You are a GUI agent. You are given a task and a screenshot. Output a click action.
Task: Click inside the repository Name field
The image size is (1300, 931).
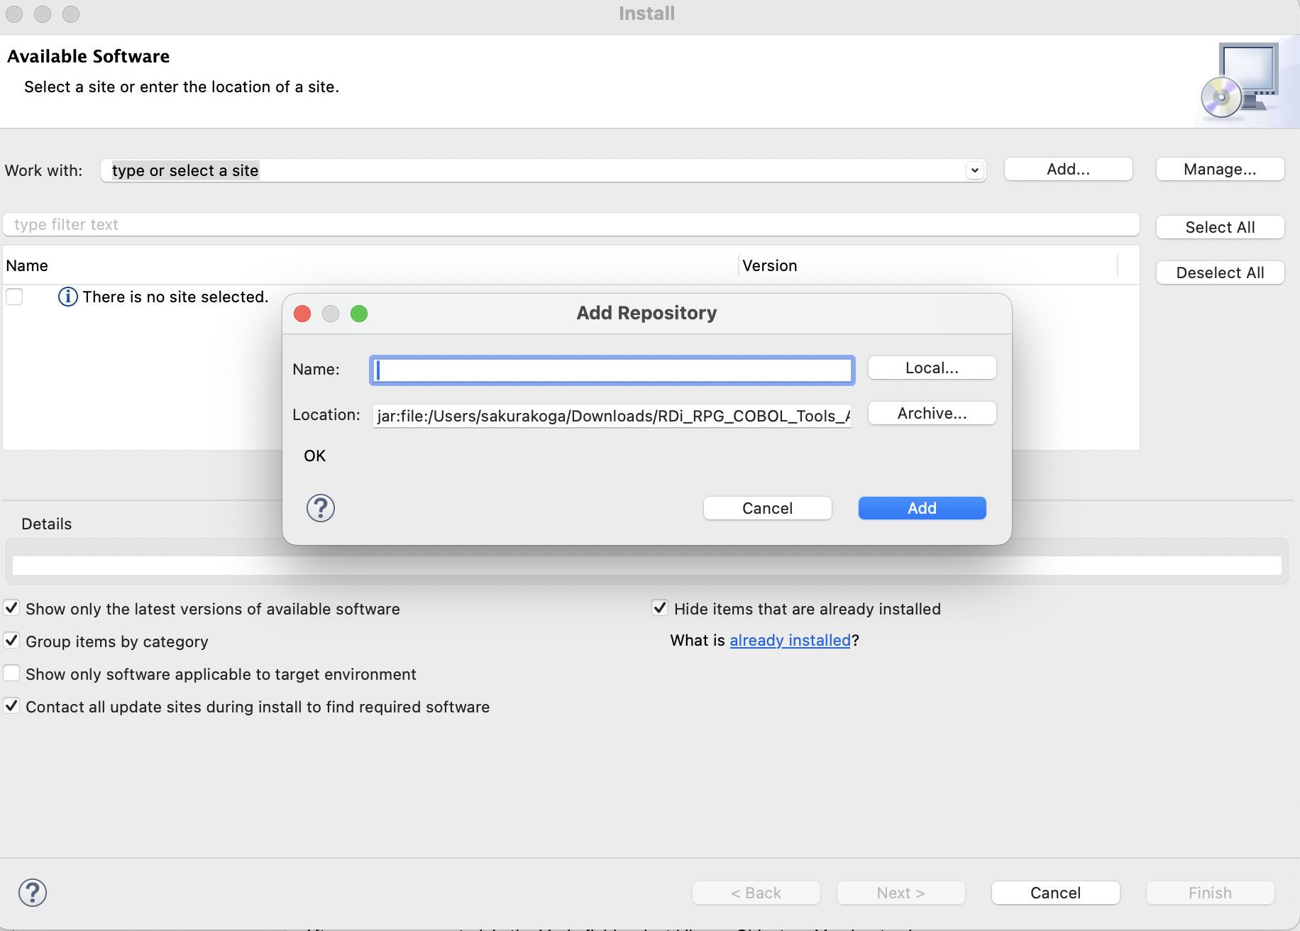click(612, 370)
